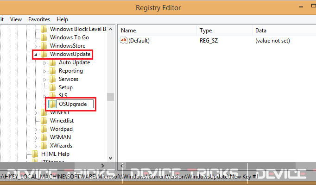The height and width of the screenshot is (185, 316).
Task: Expand the Auto Update key
Action: tap(45, 63)
